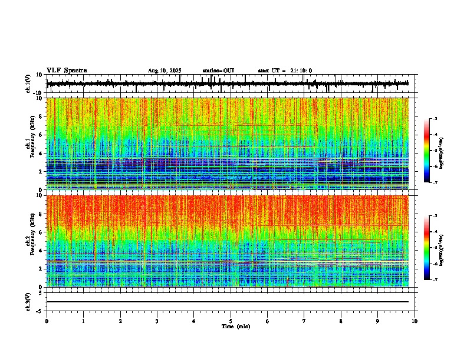Click the "-7" label on ch.2 color scale
The height and width of the screenshot is (360, 467).
click(x=435, y=279)
